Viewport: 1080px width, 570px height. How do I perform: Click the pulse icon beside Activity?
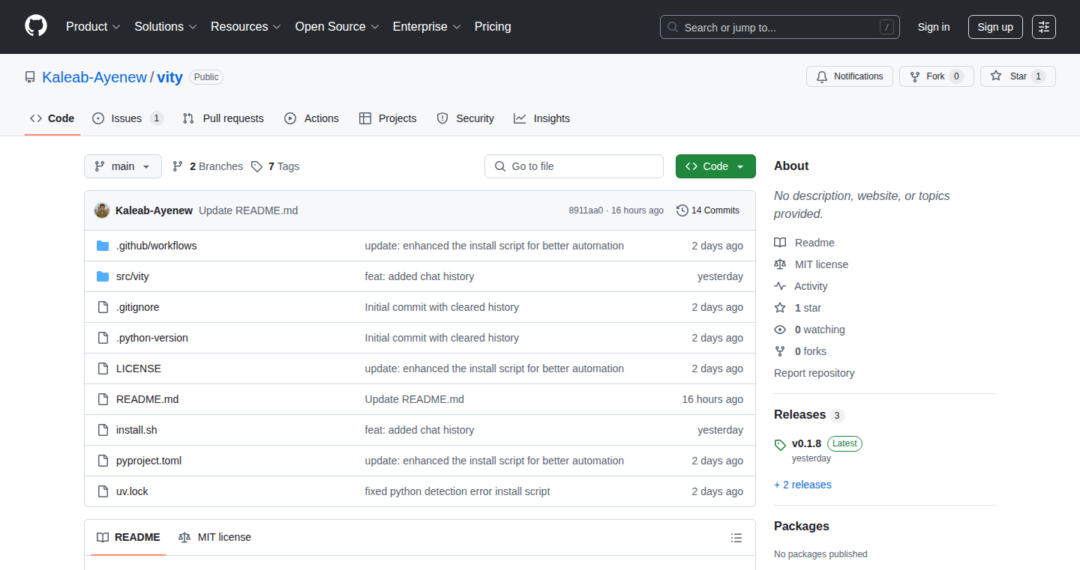tap(780, 286)
